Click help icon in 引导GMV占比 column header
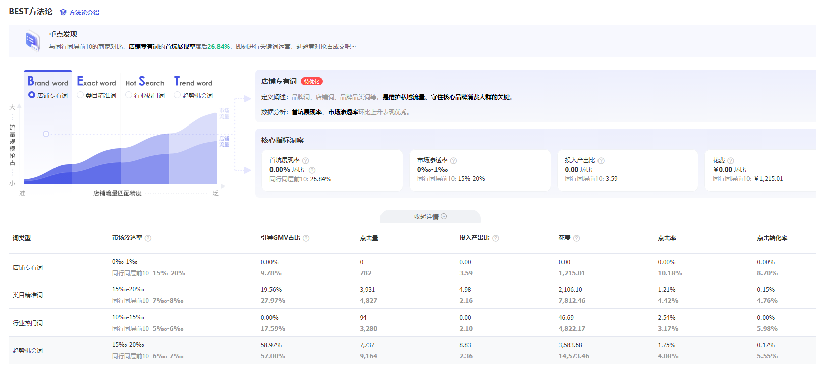 click(x=306, y=238)
